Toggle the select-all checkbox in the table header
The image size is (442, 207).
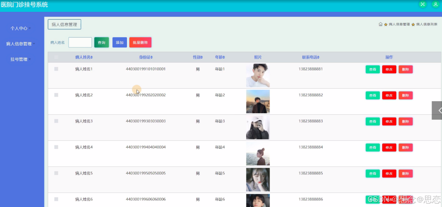pos(56,57)
